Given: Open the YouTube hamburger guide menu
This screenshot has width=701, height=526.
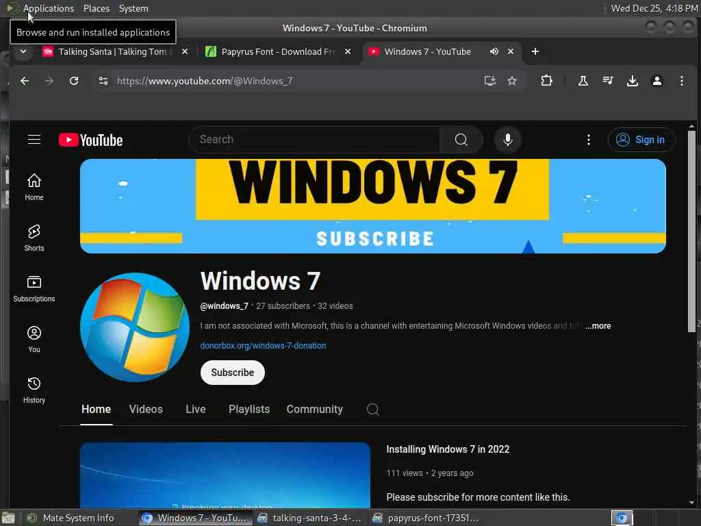Looking at the screenshot, I should [x=34, y=140].
